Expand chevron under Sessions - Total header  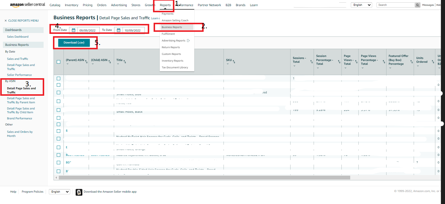[294, 66]
